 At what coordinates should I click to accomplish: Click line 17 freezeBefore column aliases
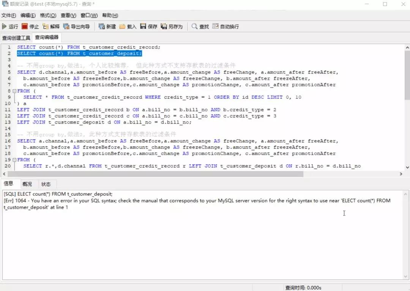coord(167,147)
